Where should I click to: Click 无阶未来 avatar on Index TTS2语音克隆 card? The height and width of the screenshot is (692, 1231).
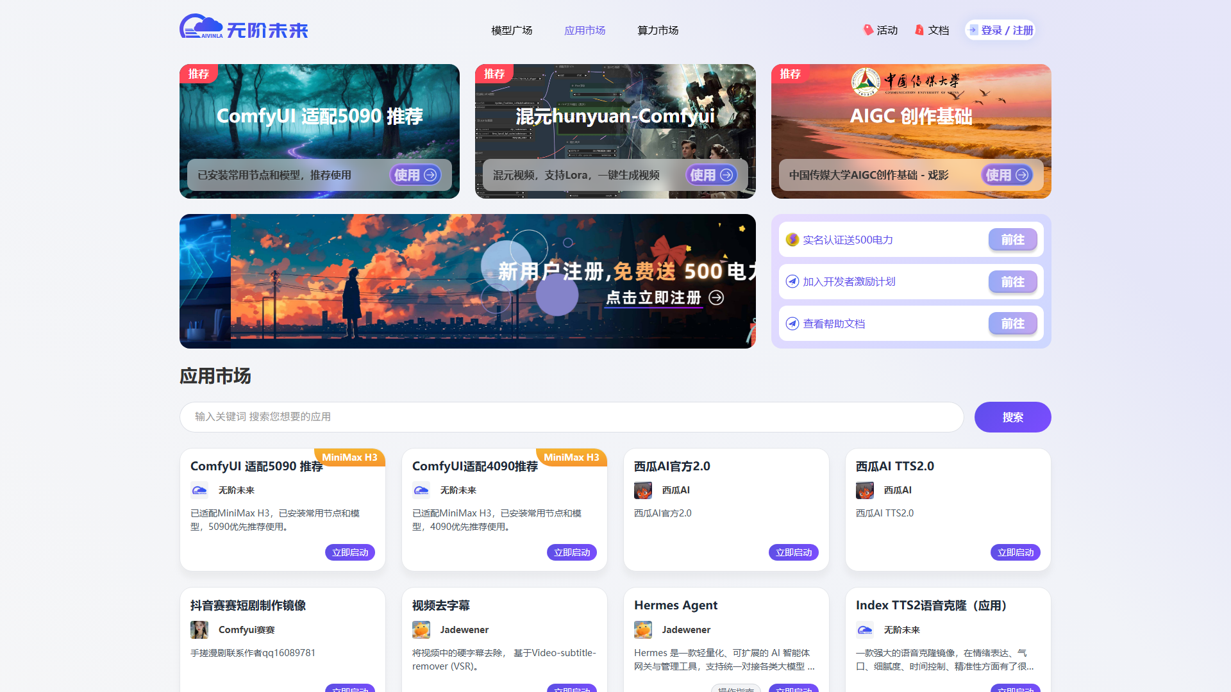tap(865, 630)
